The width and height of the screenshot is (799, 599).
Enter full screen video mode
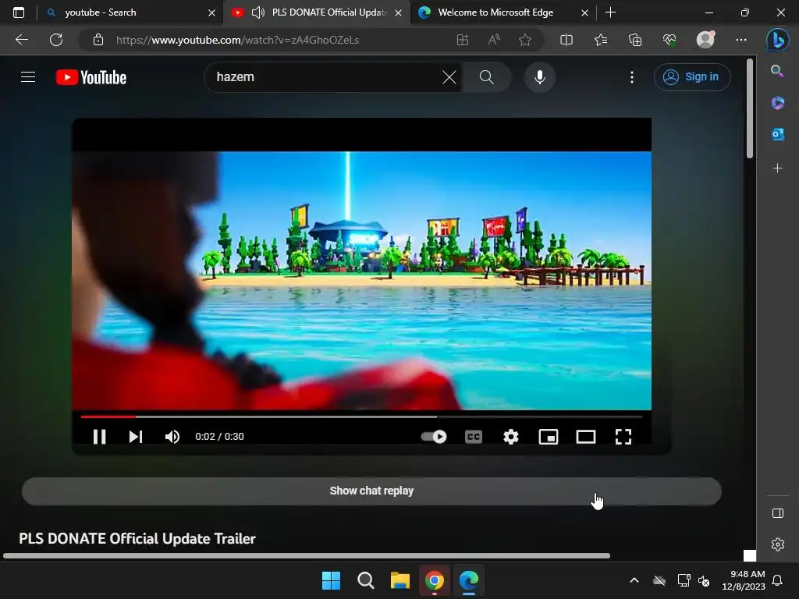623,437
